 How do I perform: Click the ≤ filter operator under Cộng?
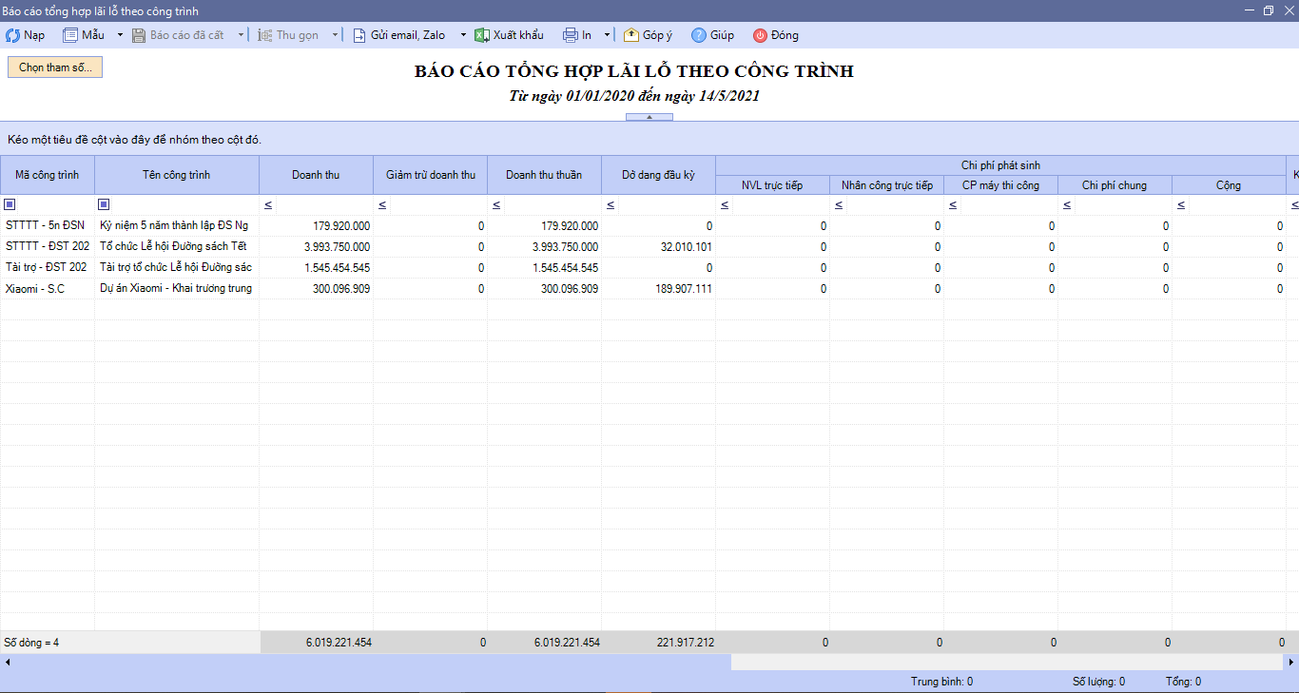pos(1181,205)
